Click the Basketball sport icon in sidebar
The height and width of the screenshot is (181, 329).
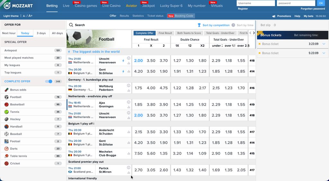coord(6,104)
